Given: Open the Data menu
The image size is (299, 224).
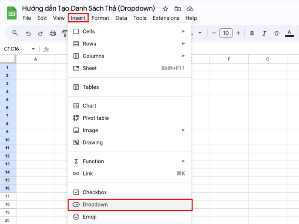Looking at the screenshot, I should click(x=121, y=18).
